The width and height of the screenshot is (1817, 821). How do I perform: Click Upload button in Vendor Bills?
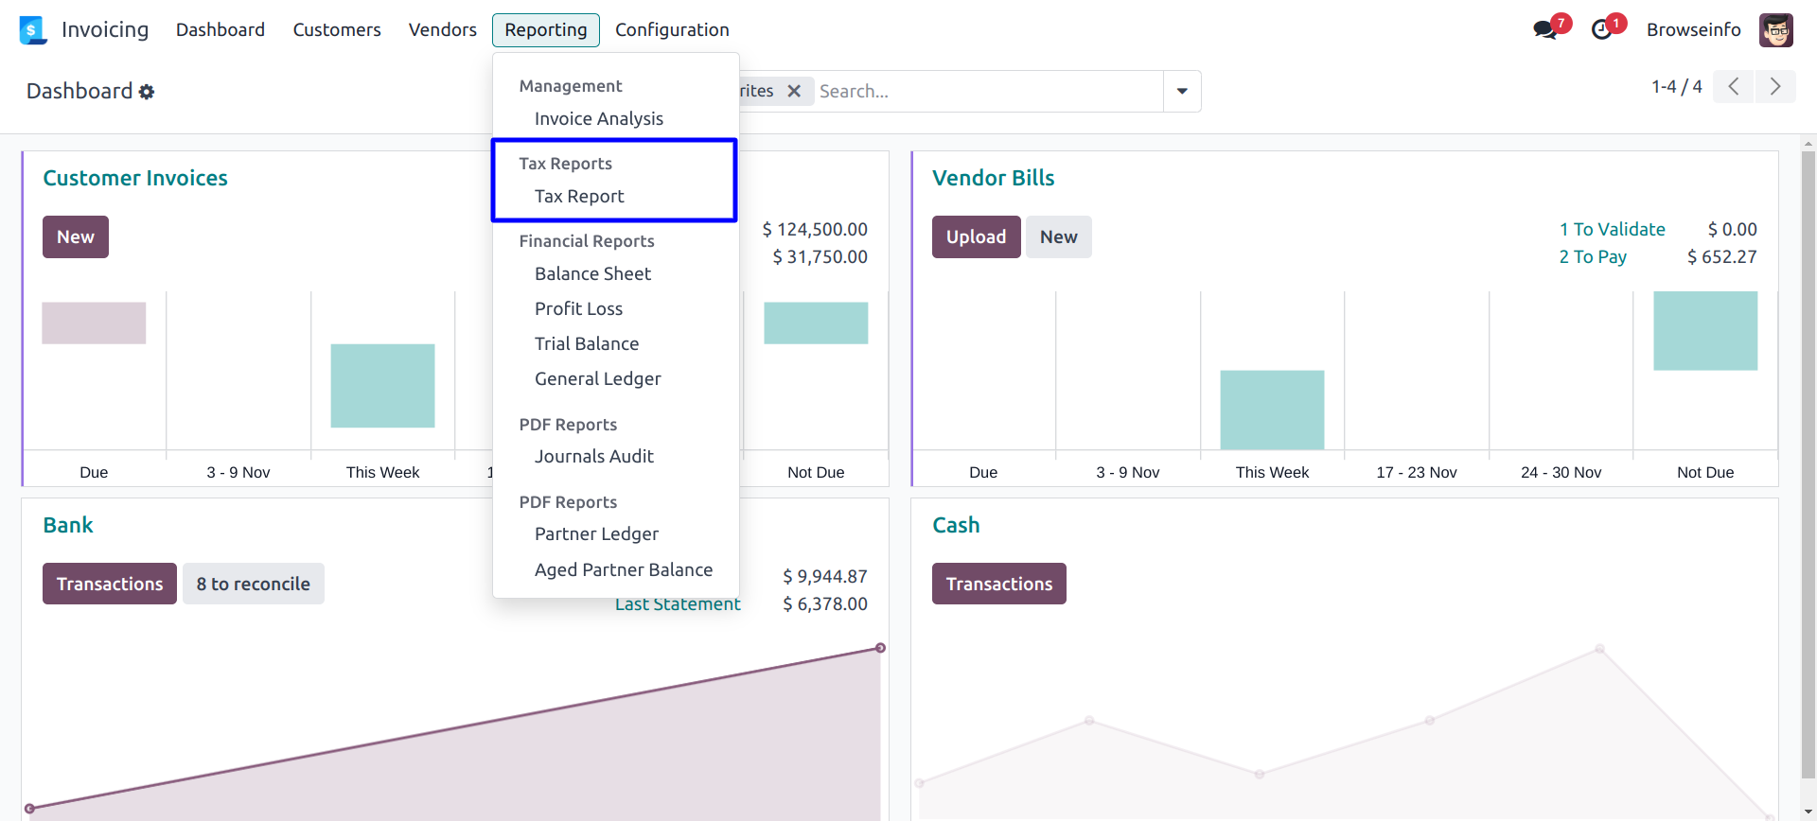[x=976, y=237]
